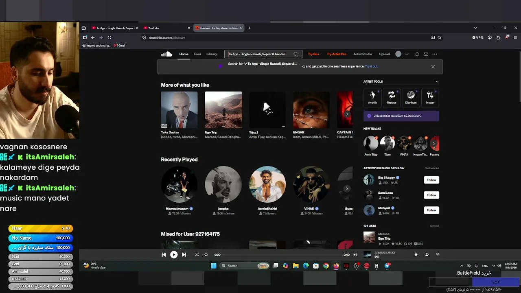Follow SamiLone
The image size is (521, 293).
(431, 195)
